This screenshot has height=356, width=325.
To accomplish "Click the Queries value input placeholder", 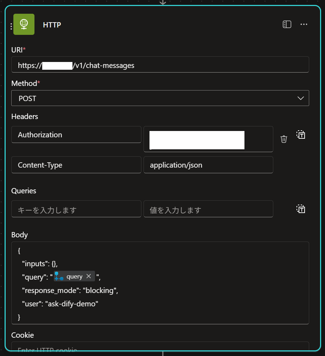I will [208, 209].
